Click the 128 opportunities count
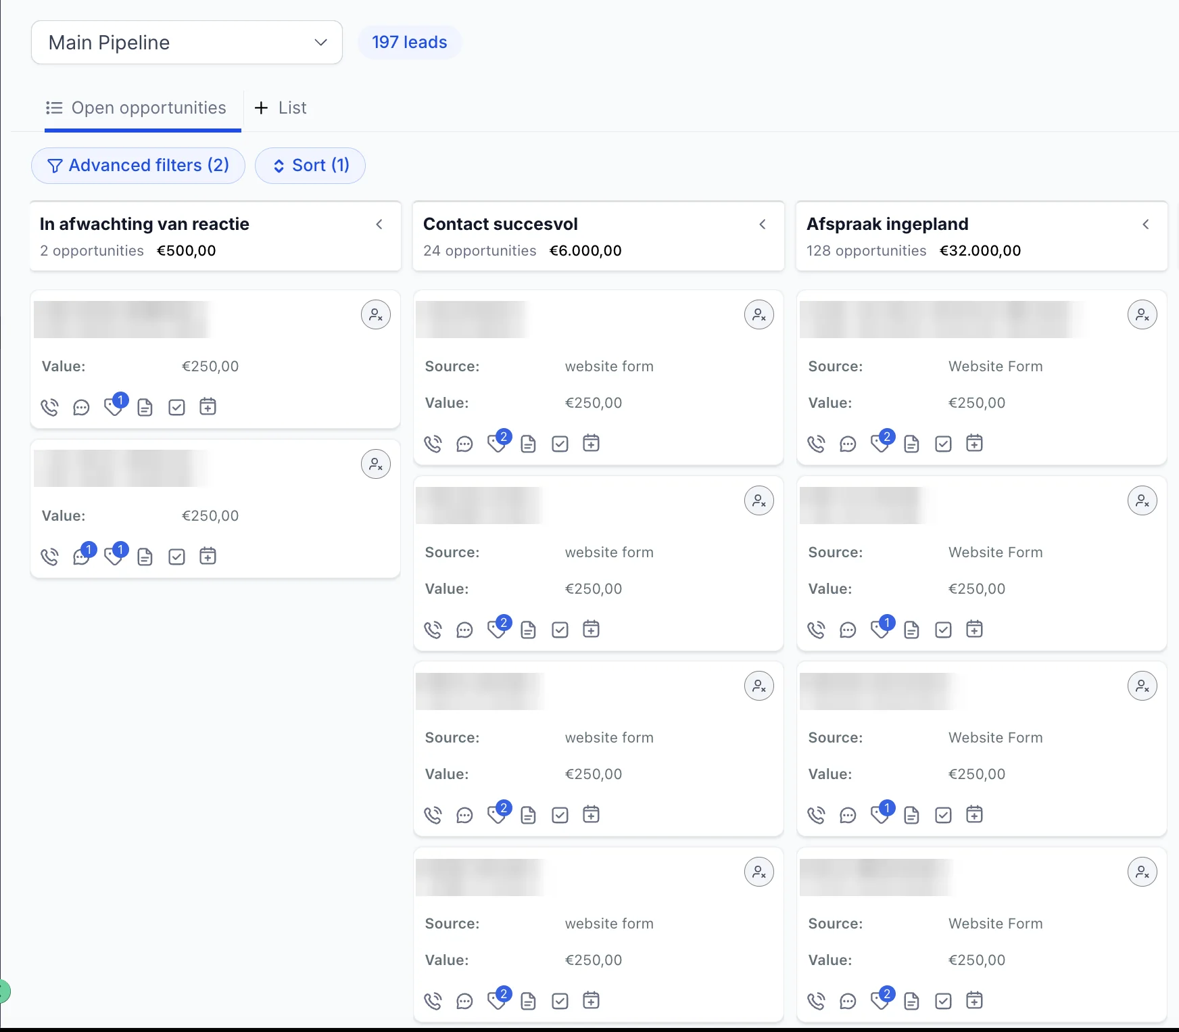1179x1032 pixels. (x=867, y=251)
